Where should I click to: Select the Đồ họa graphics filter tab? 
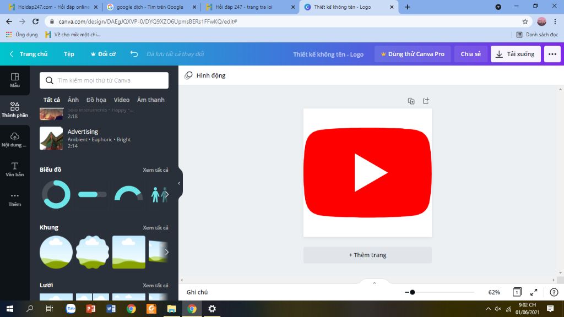pos(96,100)
